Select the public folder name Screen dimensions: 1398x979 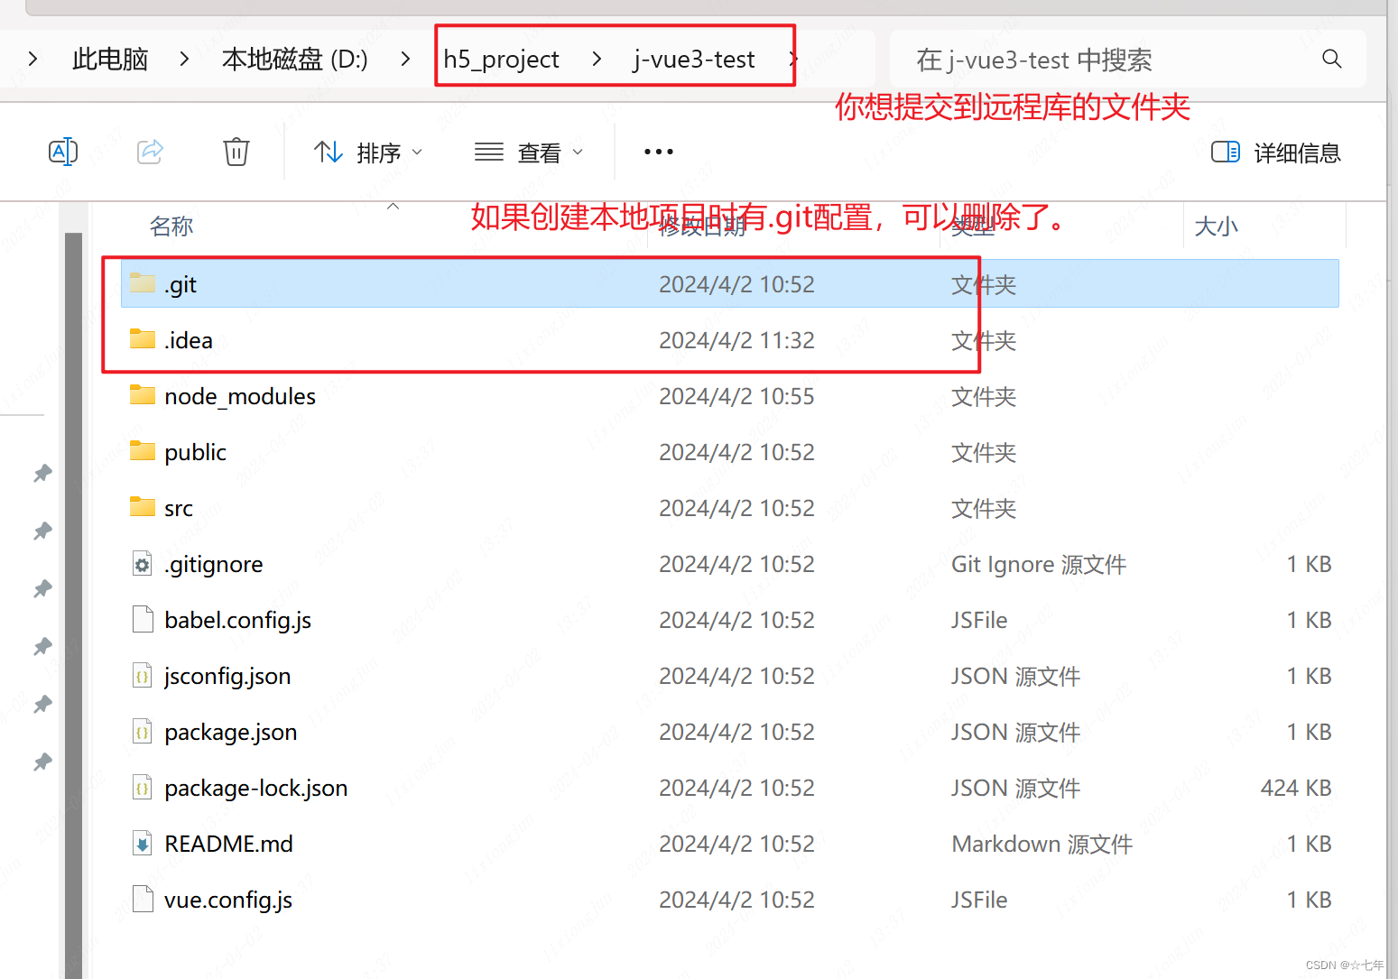[x=195, y=453]
